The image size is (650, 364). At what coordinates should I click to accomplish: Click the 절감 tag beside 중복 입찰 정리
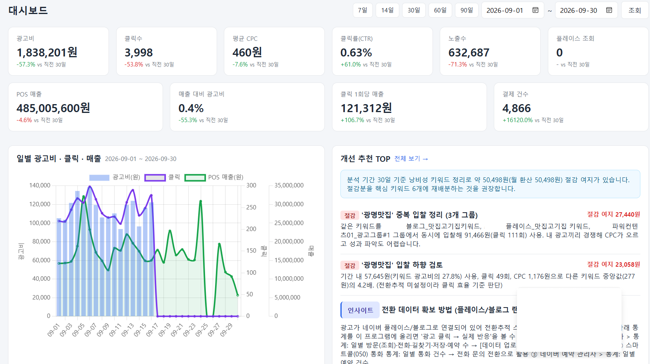(x=350, y=215)
